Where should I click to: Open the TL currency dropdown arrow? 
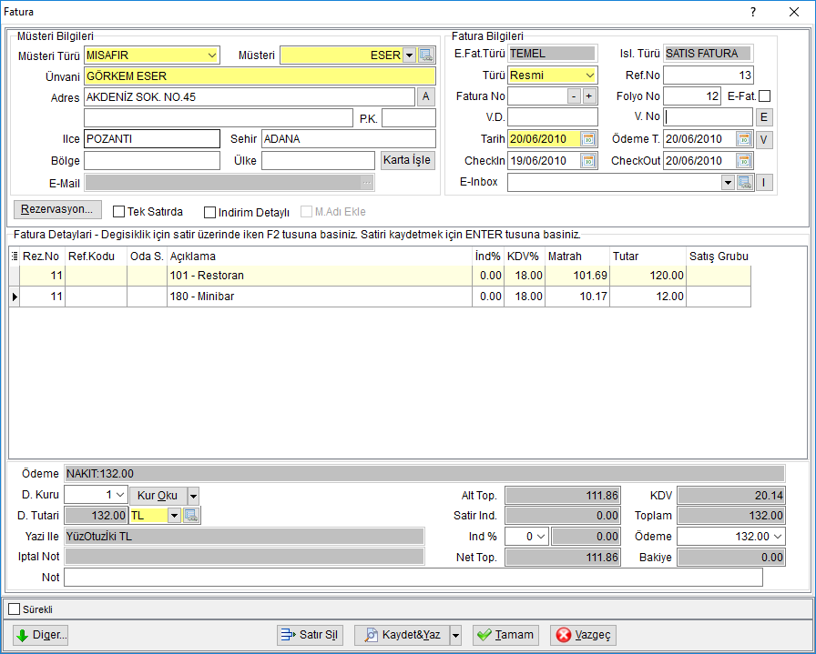[x=174, y=516]
